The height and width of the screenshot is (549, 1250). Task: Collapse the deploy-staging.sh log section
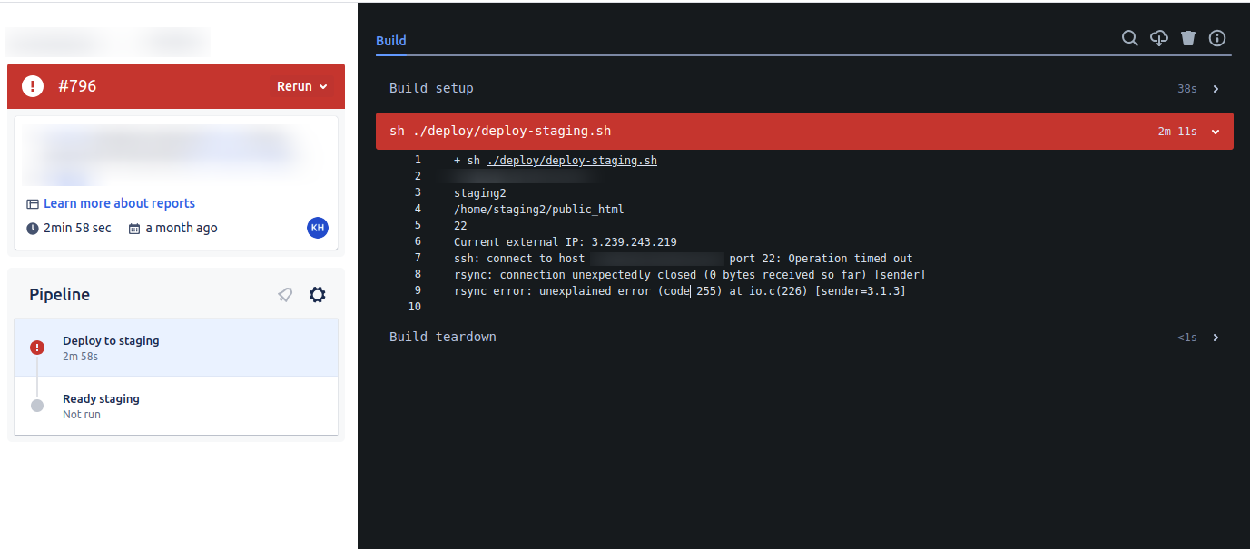1216,131
